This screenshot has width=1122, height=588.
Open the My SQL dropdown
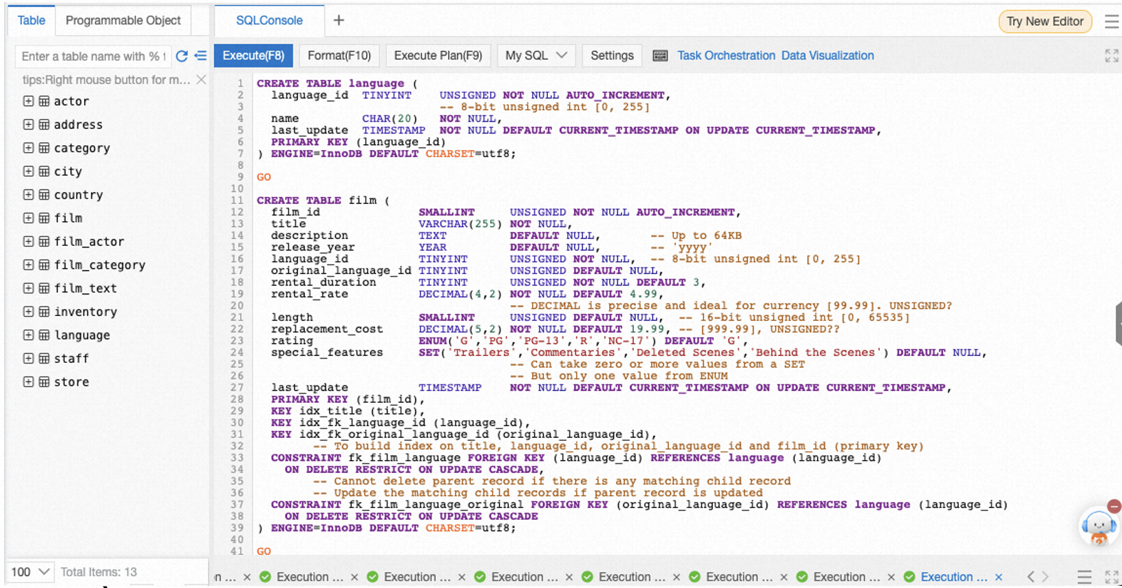tap(536, 56)
